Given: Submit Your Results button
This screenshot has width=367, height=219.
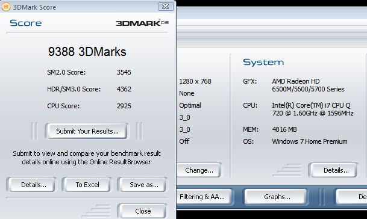Looking at the screenshot, I should [87, 131].
